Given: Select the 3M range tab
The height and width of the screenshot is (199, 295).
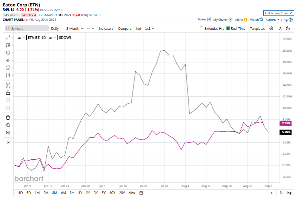Looking at the screenshot, I should tap(54, 193).
